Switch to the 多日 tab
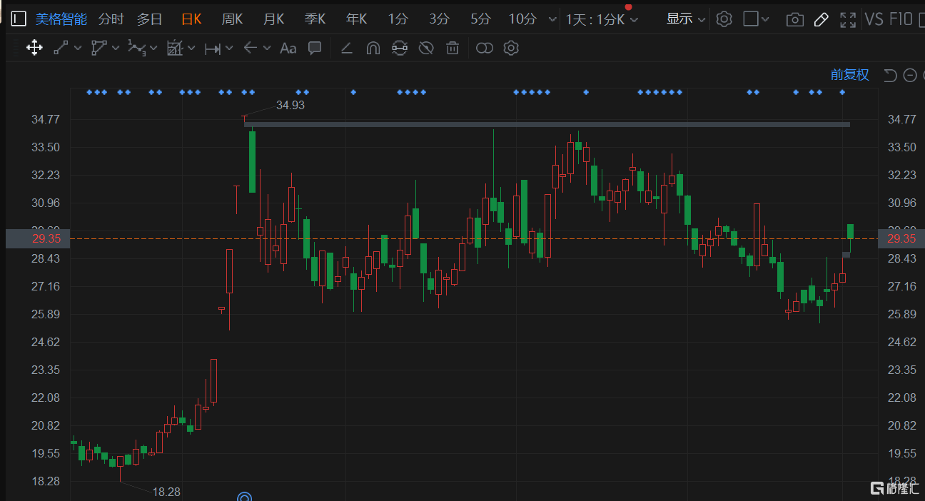Image resolution: width=925 pixels, height=501 pixels. point(150,19)
